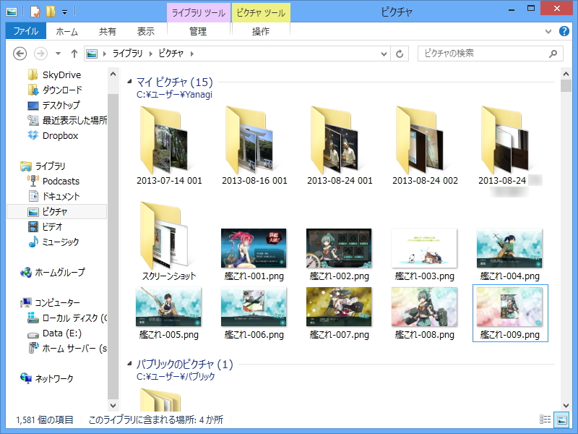The height and width of the screenshot is (434, 578).
Task: Select the 2013-08-16 001 folder
Action: (254, 146)
